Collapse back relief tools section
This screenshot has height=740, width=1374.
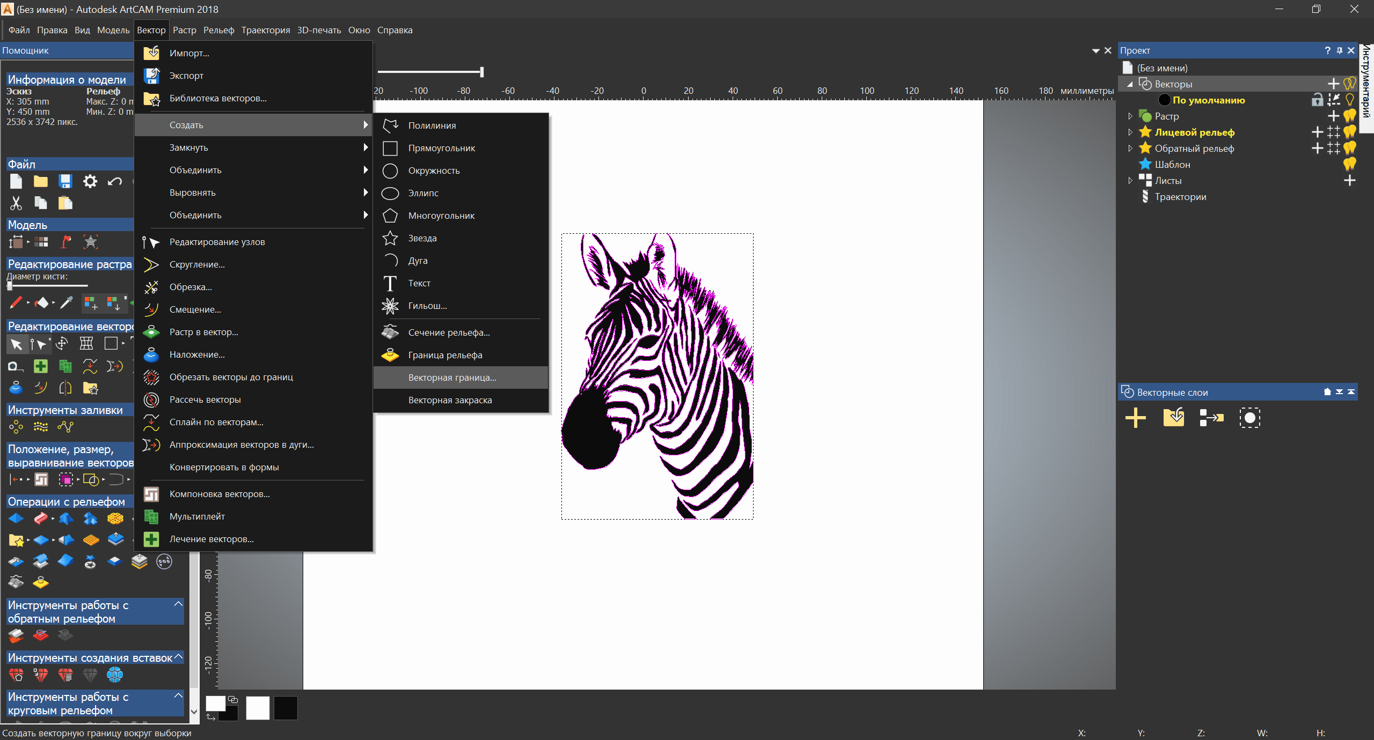[178, 604]
